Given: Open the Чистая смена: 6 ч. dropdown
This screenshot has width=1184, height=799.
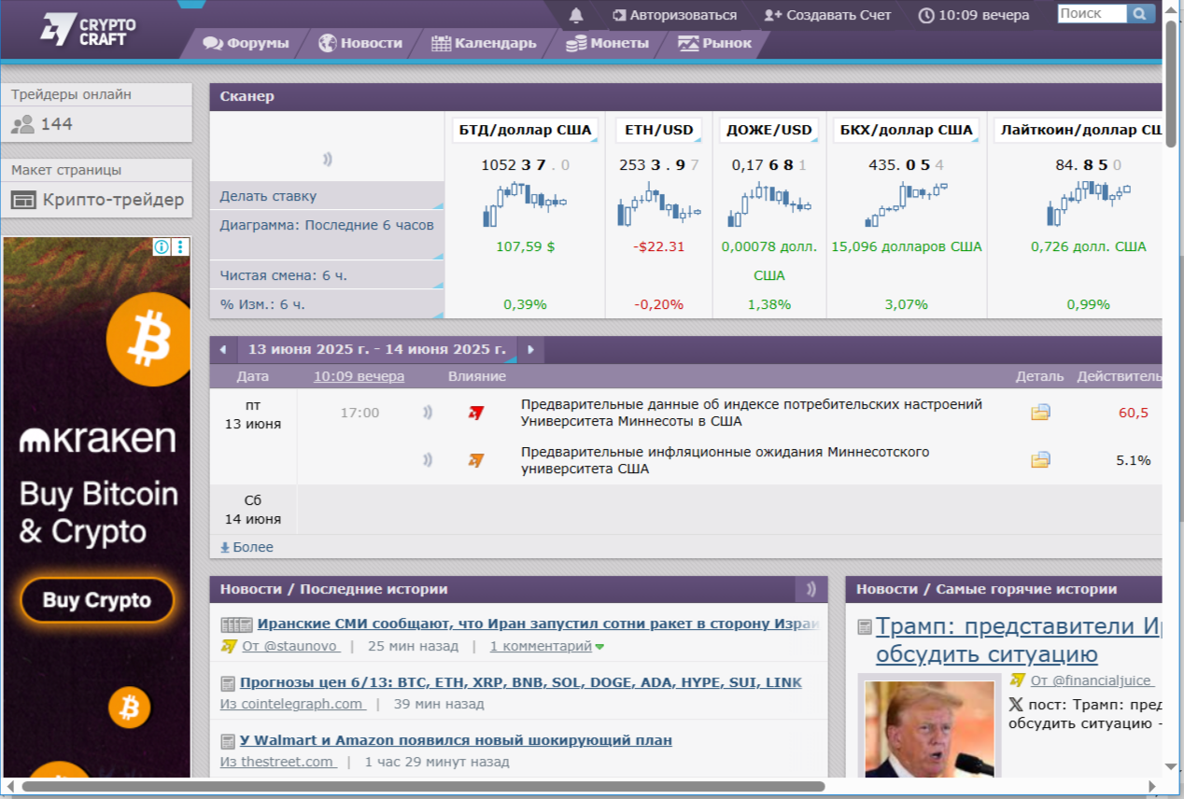Looking at the screenshot, I should 327,274.
